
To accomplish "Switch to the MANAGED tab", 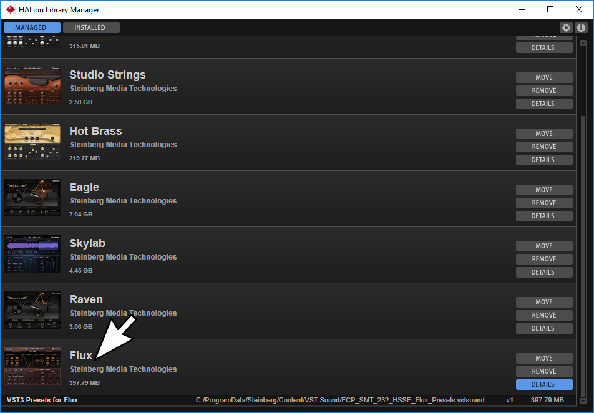I will 32,27.
